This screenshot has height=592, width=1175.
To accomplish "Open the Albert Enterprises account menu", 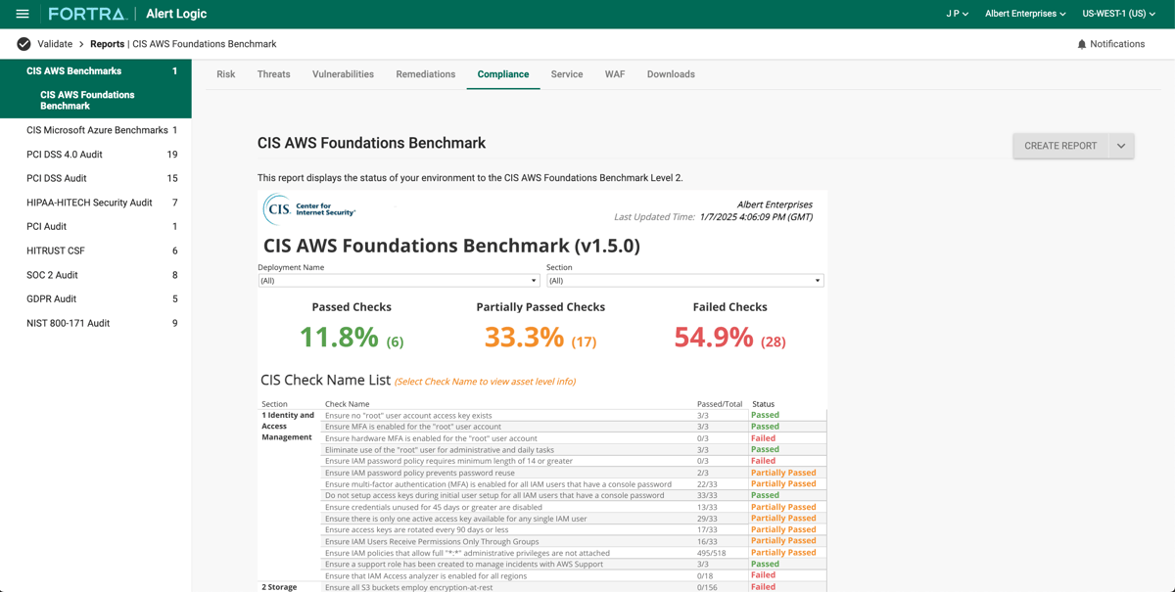I will 1025,15.
